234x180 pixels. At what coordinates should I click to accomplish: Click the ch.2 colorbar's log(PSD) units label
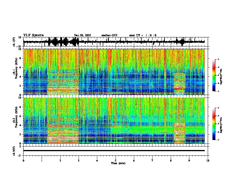(x=221, y=125)
